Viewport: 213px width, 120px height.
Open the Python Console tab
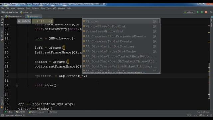36,112
